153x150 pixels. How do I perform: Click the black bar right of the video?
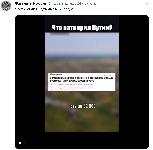click(134, 78)
